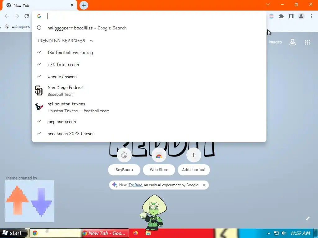Click the trending arrow beside 'airplane crash'
Screen dimensions: 318x238
pos(39,121)
